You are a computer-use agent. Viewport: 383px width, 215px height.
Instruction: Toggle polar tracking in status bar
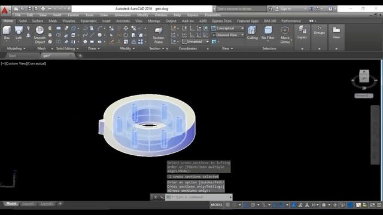coord(253,205)
